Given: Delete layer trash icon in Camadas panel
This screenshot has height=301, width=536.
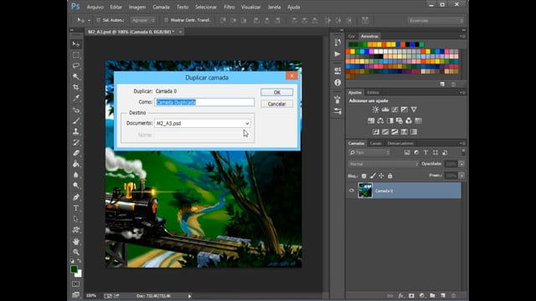Looking at the screenshot, I should coord(454,295).
